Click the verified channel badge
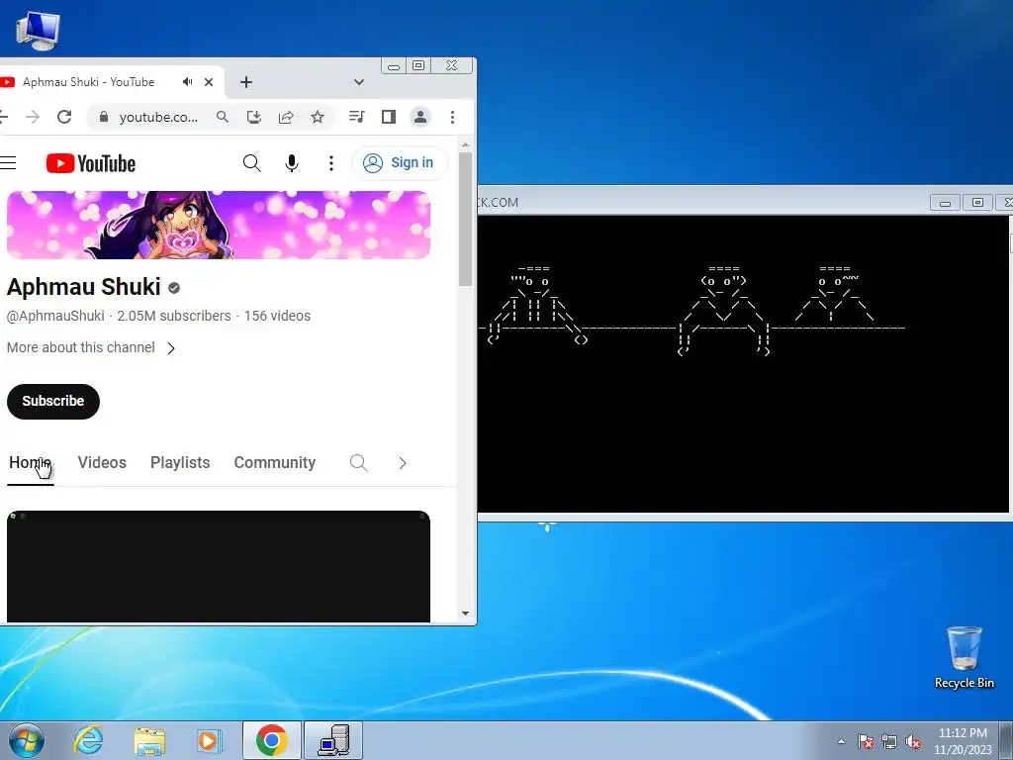The width and height of the screenshot is (1013, 760). 174,288
